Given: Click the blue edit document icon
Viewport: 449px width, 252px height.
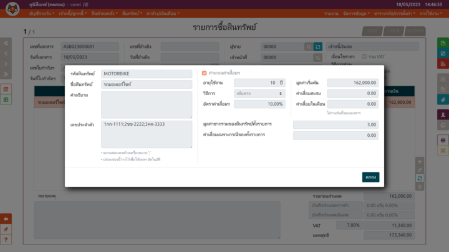Looking at the screenshot, I should click(x=443, y=54).
